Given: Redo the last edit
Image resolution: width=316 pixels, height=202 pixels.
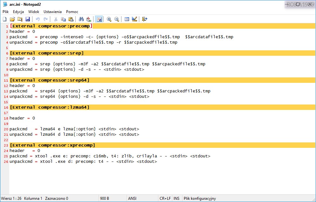Looking at the screenshot, I should (x=46, y=19).
